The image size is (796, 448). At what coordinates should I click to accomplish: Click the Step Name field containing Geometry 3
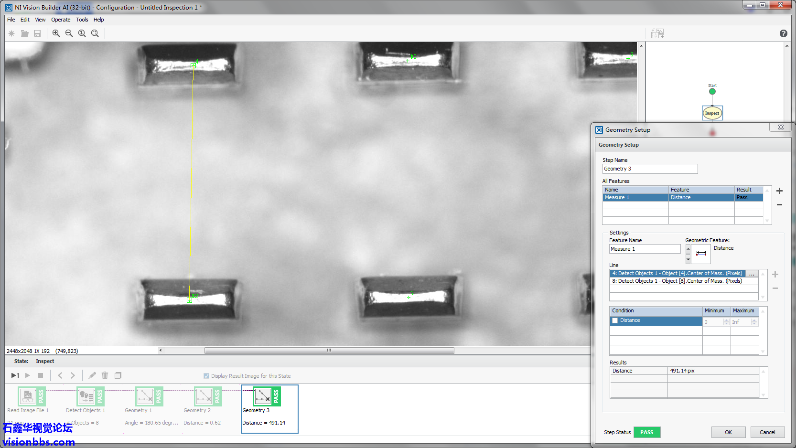(650, 169)
